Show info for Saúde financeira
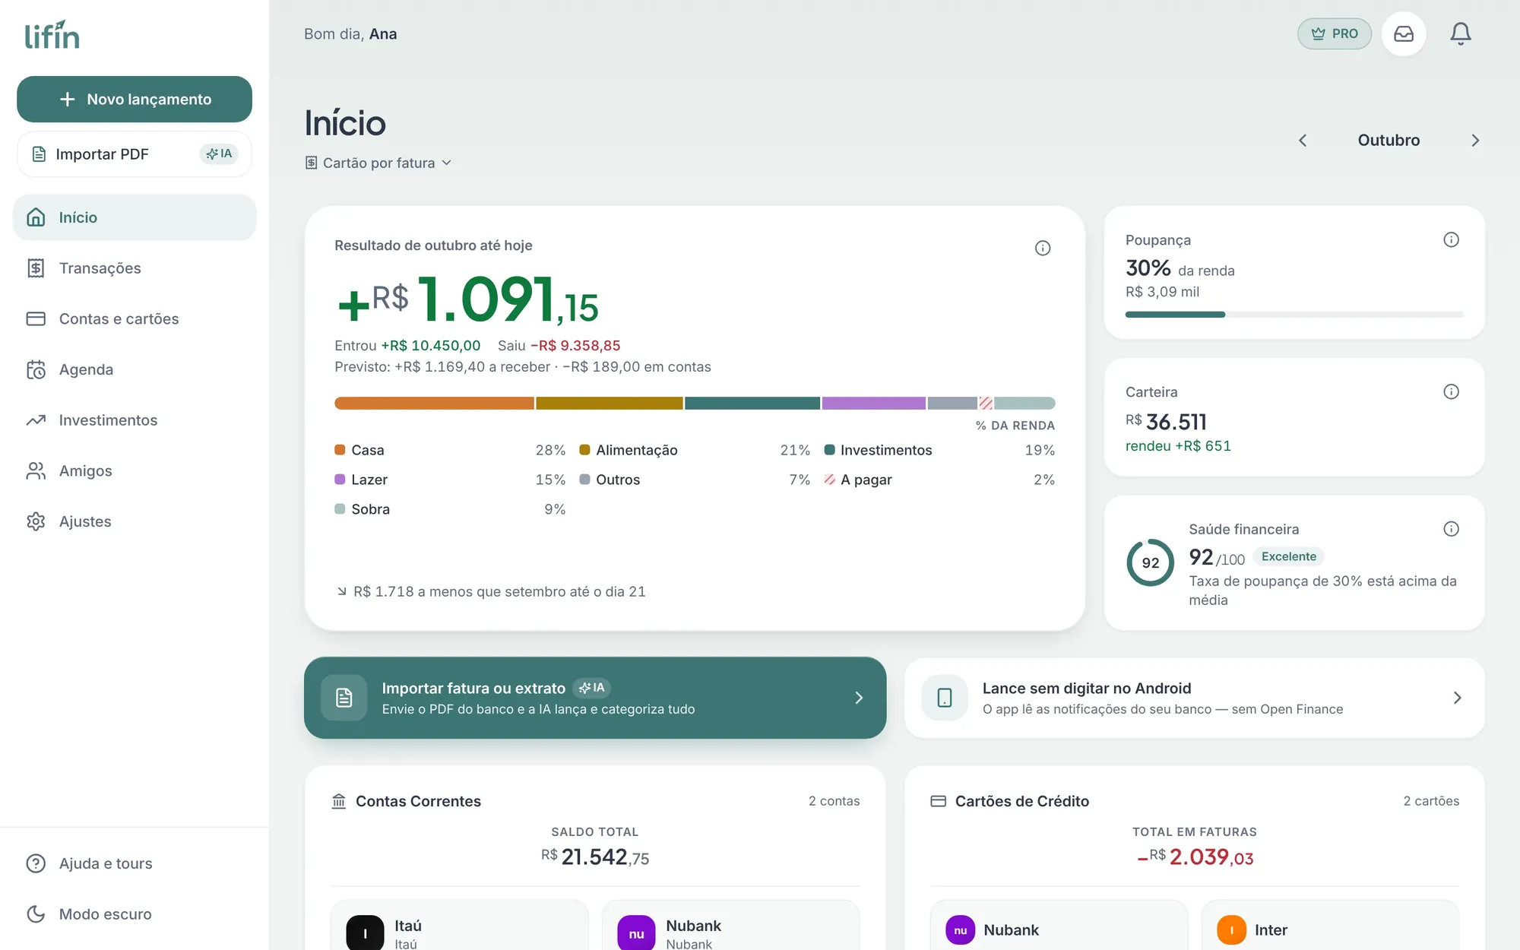 pos(1451,529)
